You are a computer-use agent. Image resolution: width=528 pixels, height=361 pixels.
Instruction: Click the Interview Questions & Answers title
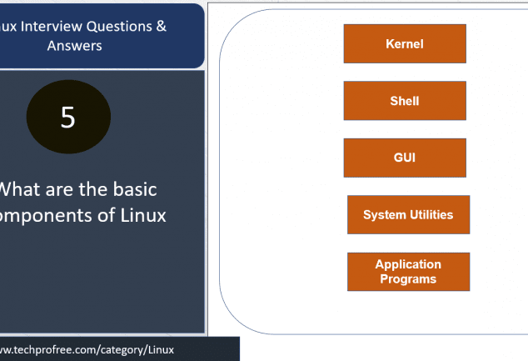(82, 36)
